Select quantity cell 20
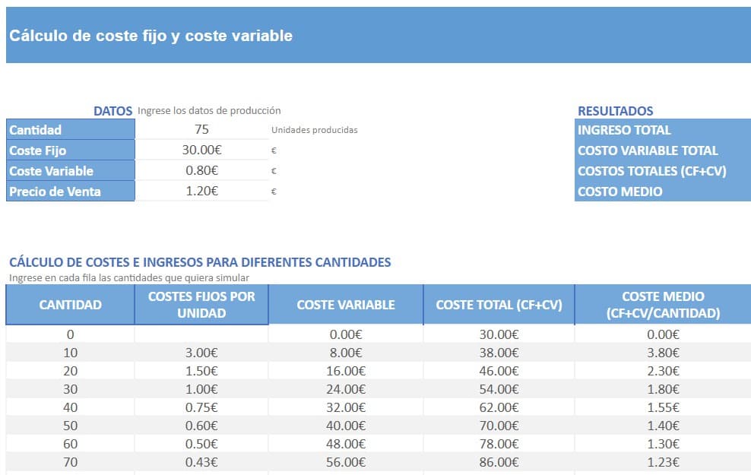This screenshot has width=751, height=475. point(71,371)
